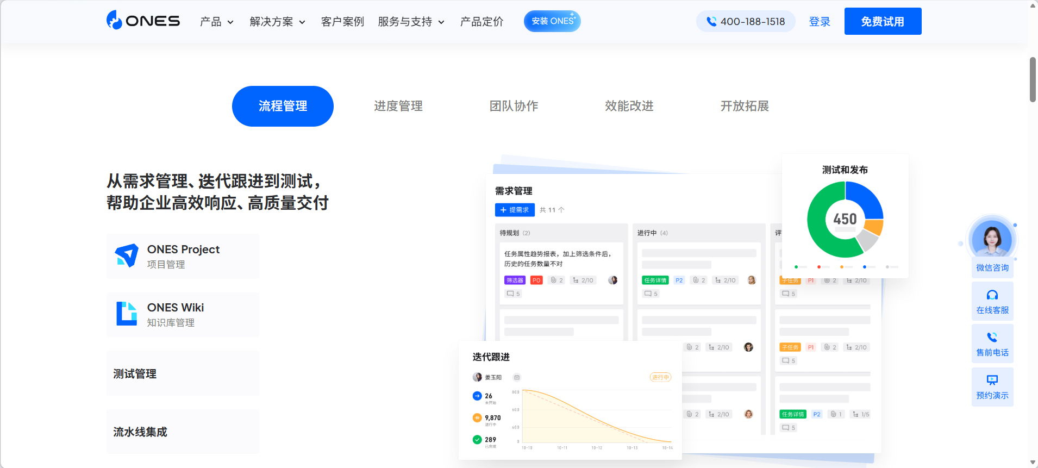Image resolution: width=1038 pixels, height=468 pixels.
Task: Click the headset icon for 在线客服
Action: [992, 295]
